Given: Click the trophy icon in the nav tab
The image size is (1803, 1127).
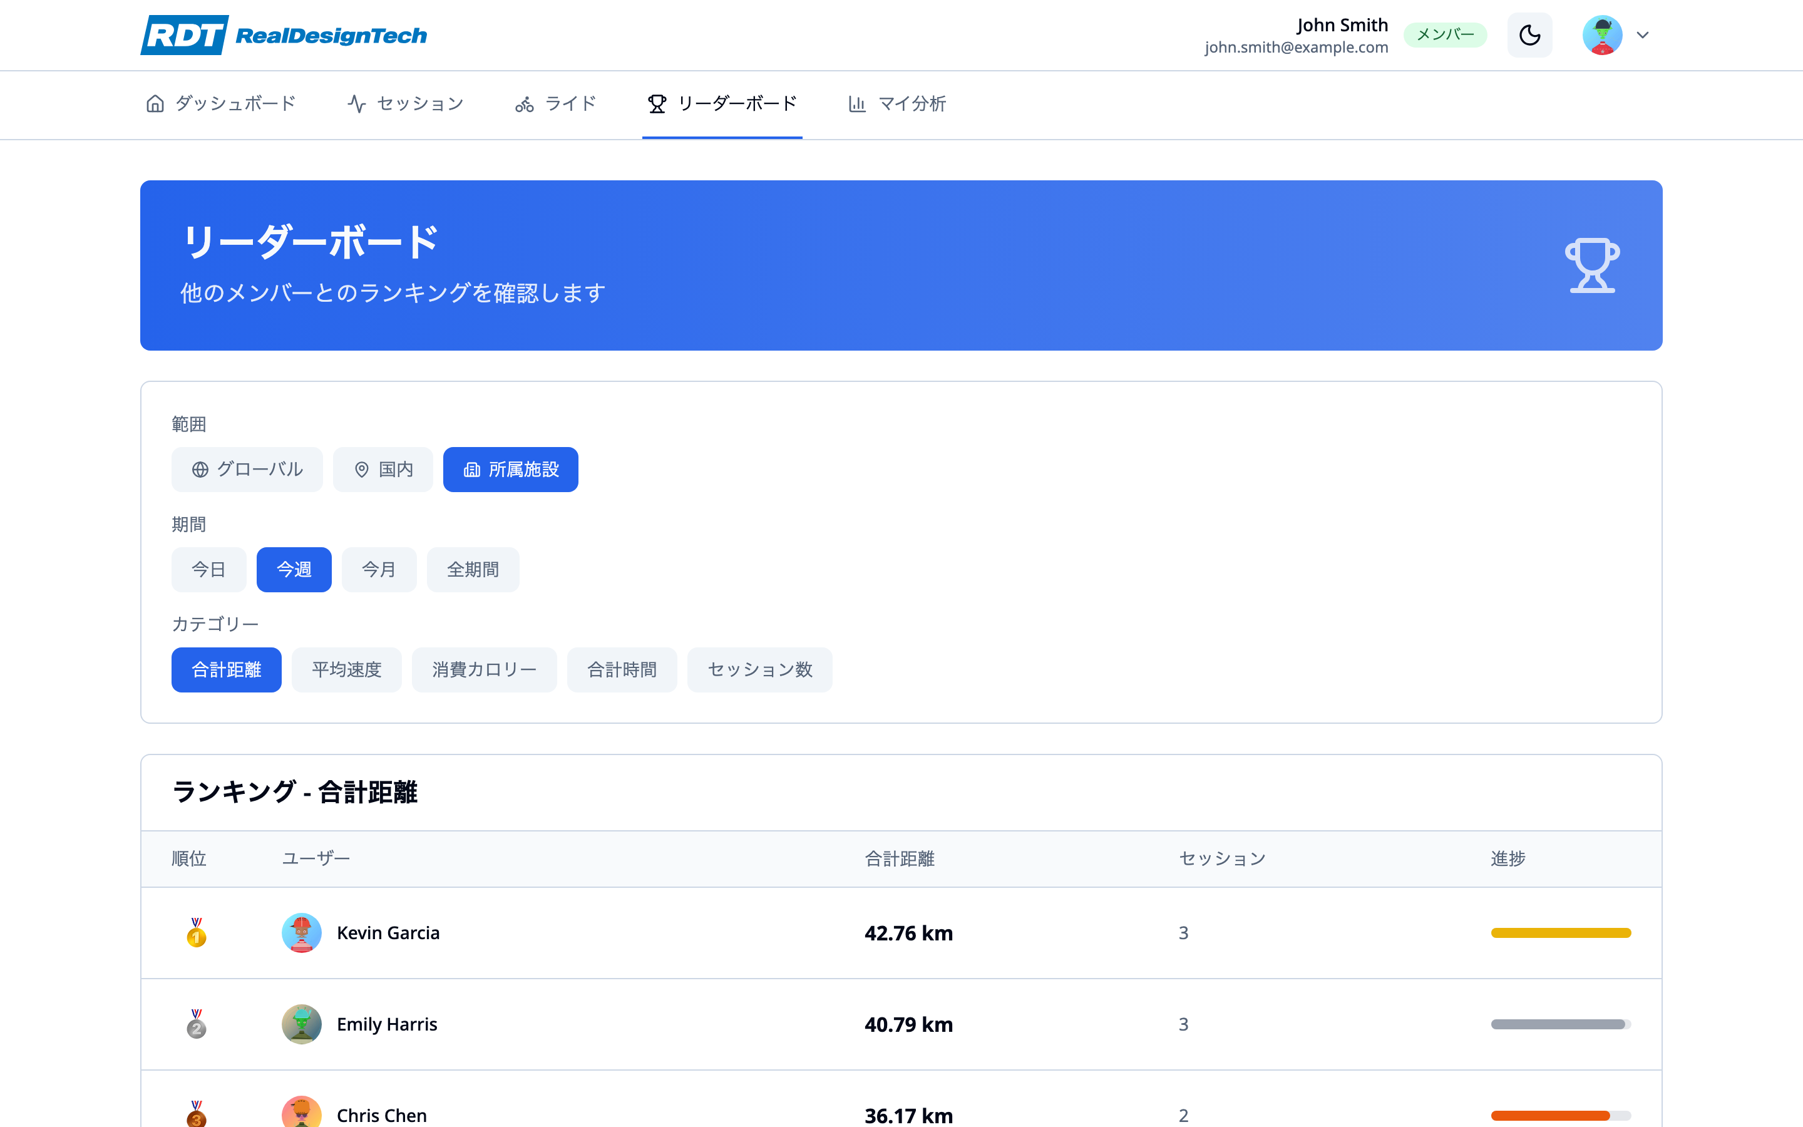Looking at the screenshot, I should (x=656, y=103).
